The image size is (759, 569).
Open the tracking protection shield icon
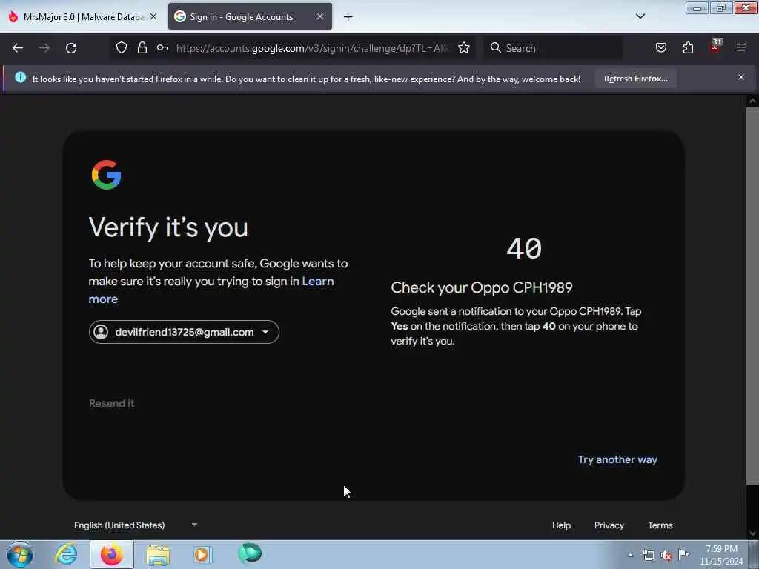(x=122, y=48)
